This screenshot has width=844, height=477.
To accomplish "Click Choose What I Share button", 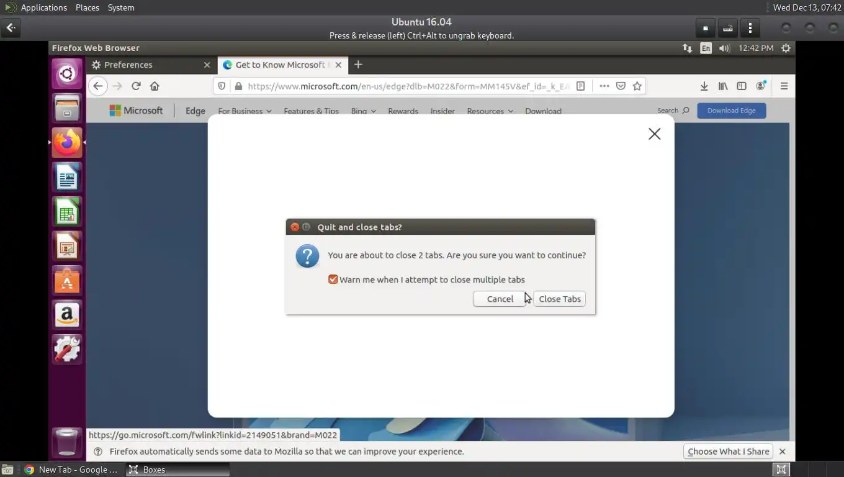I will click(x=728, y=452).
